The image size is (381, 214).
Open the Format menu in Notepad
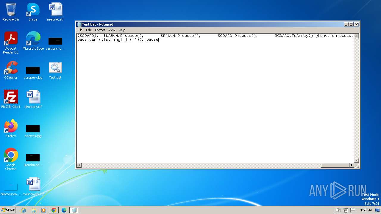pyautogui.click(x=100, y=30)
